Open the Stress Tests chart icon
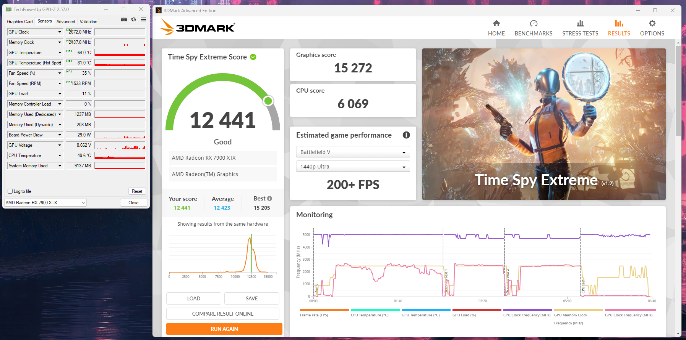The image size is (686, 340). tap(580, 23)
